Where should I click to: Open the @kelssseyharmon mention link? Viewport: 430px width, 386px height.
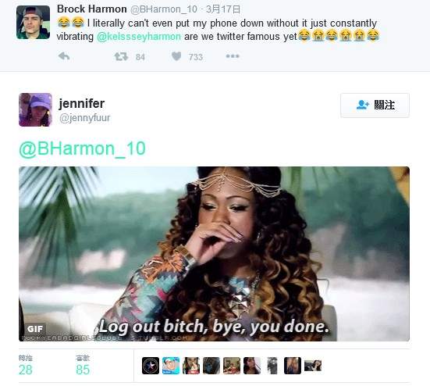[139, 37]
